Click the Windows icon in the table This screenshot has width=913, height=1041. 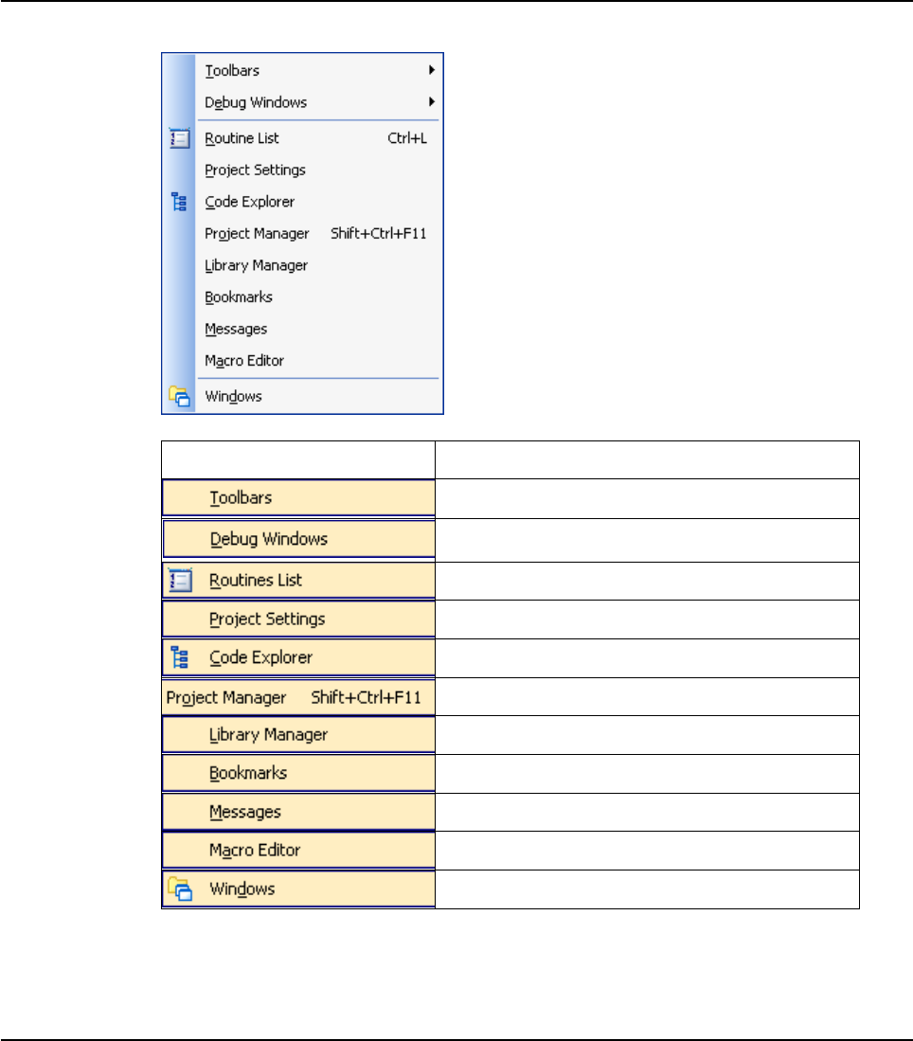tap(180, 888)
